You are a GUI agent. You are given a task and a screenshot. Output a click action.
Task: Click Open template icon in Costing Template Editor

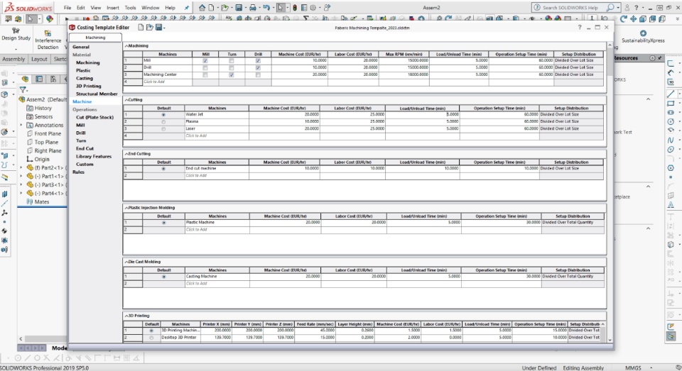point(150,27)
